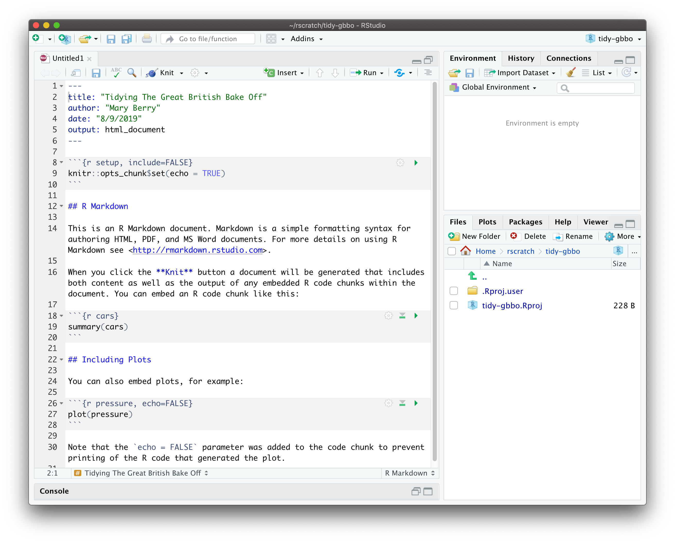Open Find/Replace magnifier in editor toolbar
This screenshot has height=543, width=675.
[x=132, y=73]
